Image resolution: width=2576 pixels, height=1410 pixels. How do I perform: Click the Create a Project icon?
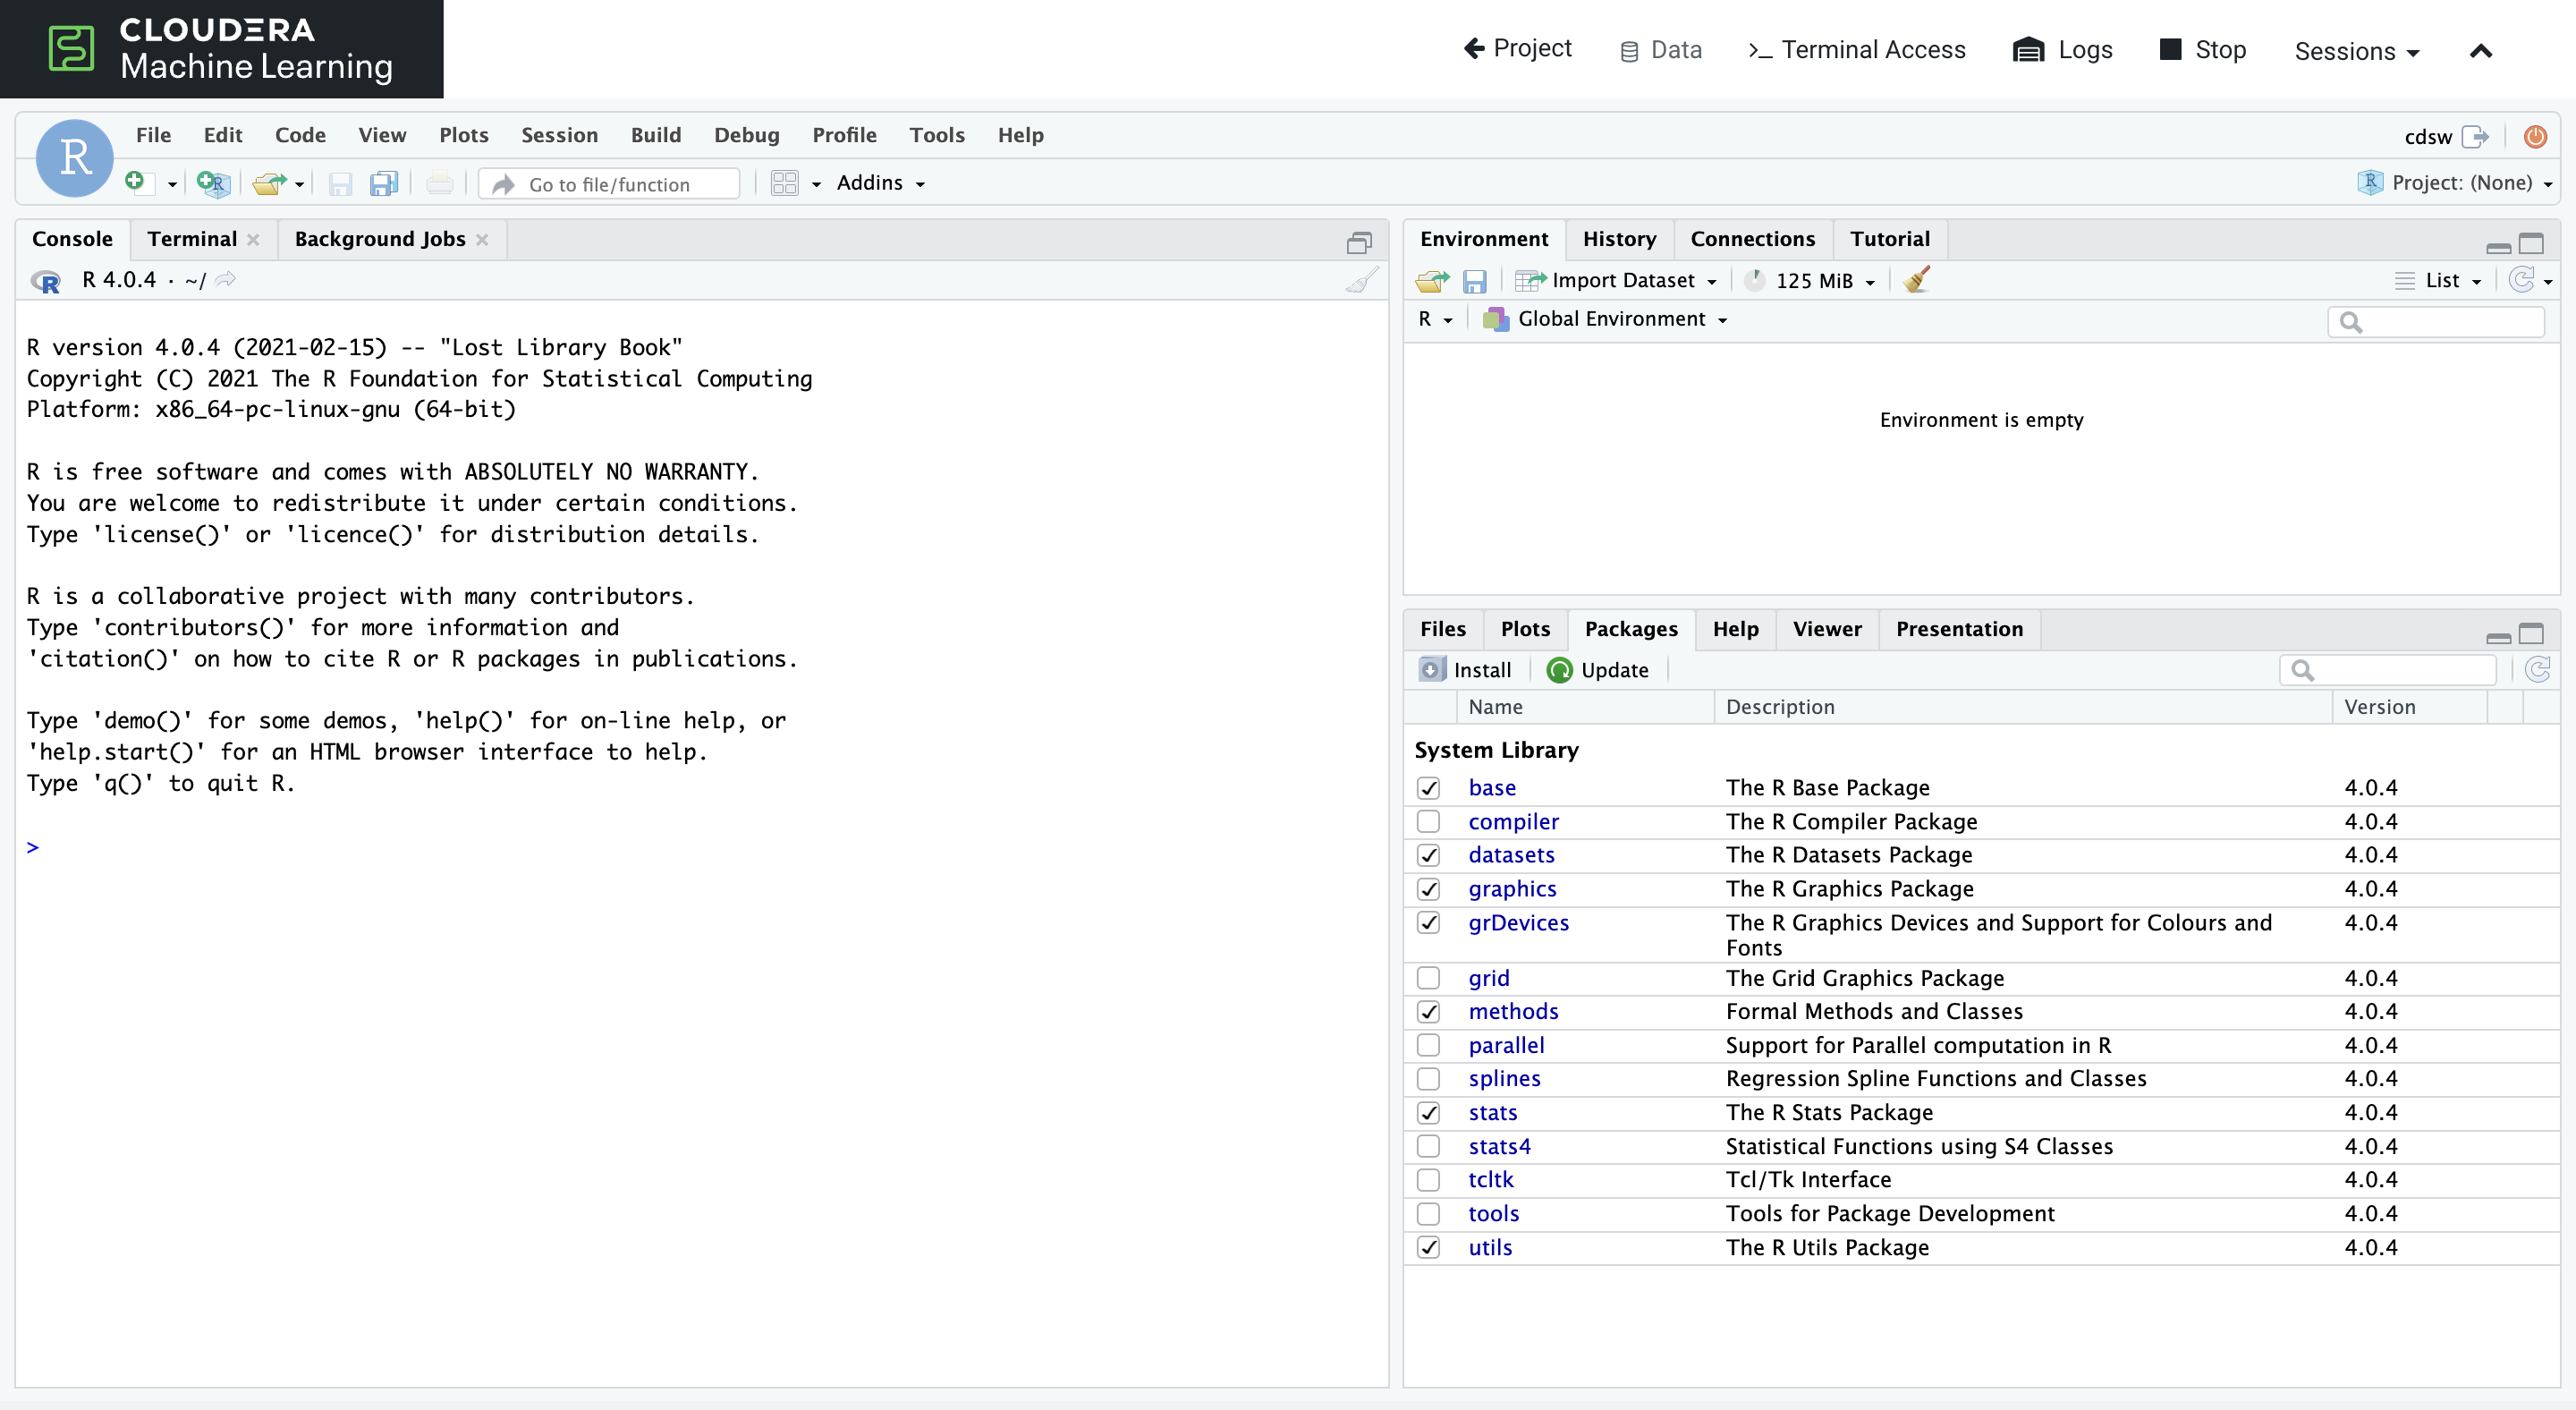(213, 183)
